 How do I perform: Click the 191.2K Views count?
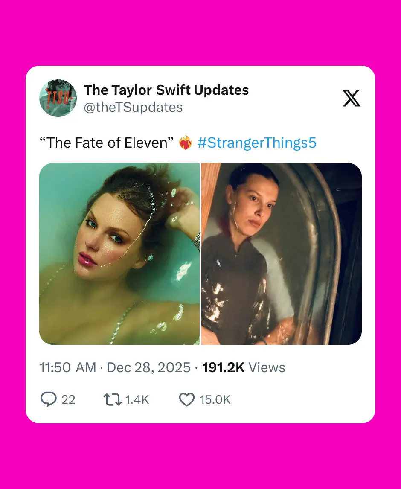pos(223,367)
